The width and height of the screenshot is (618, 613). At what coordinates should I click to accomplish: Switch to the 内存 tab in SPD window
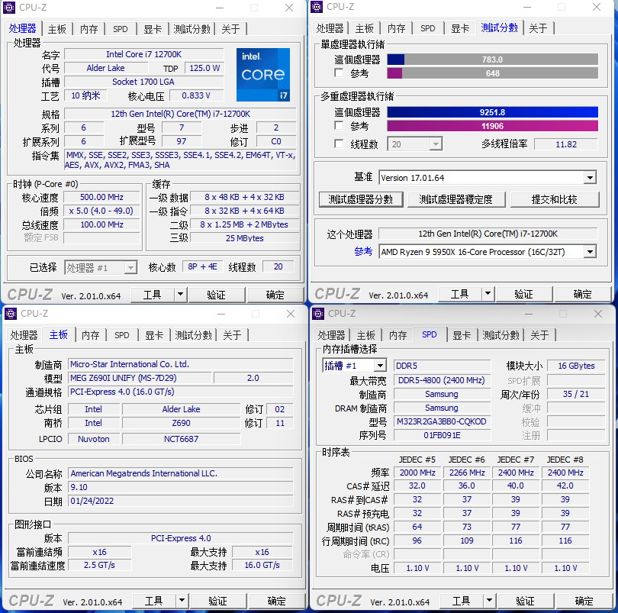(398, 334)
